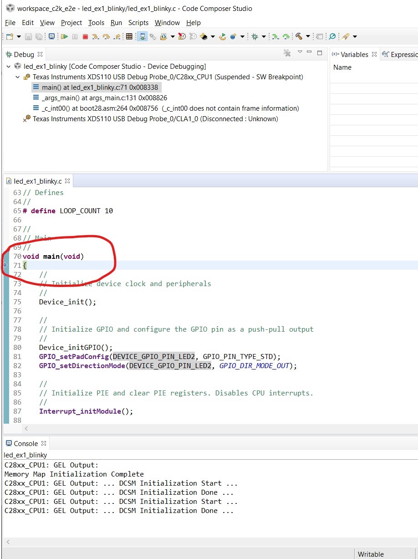Open the flash chip dropdown arrow
The image size is (418, 559).
point(213,36)
